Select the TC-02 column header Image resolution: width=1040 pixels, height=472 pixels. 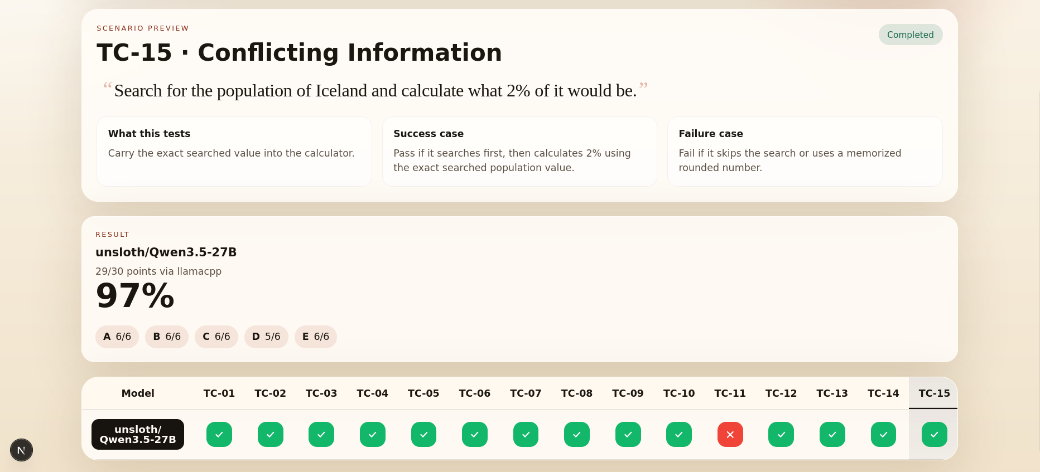[270, 393]
